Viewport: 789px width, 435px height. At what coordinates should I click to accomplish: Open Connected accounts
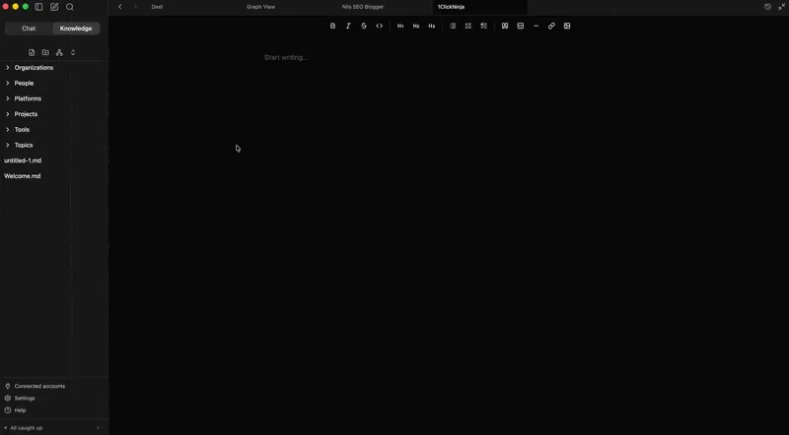coord(39,386)
